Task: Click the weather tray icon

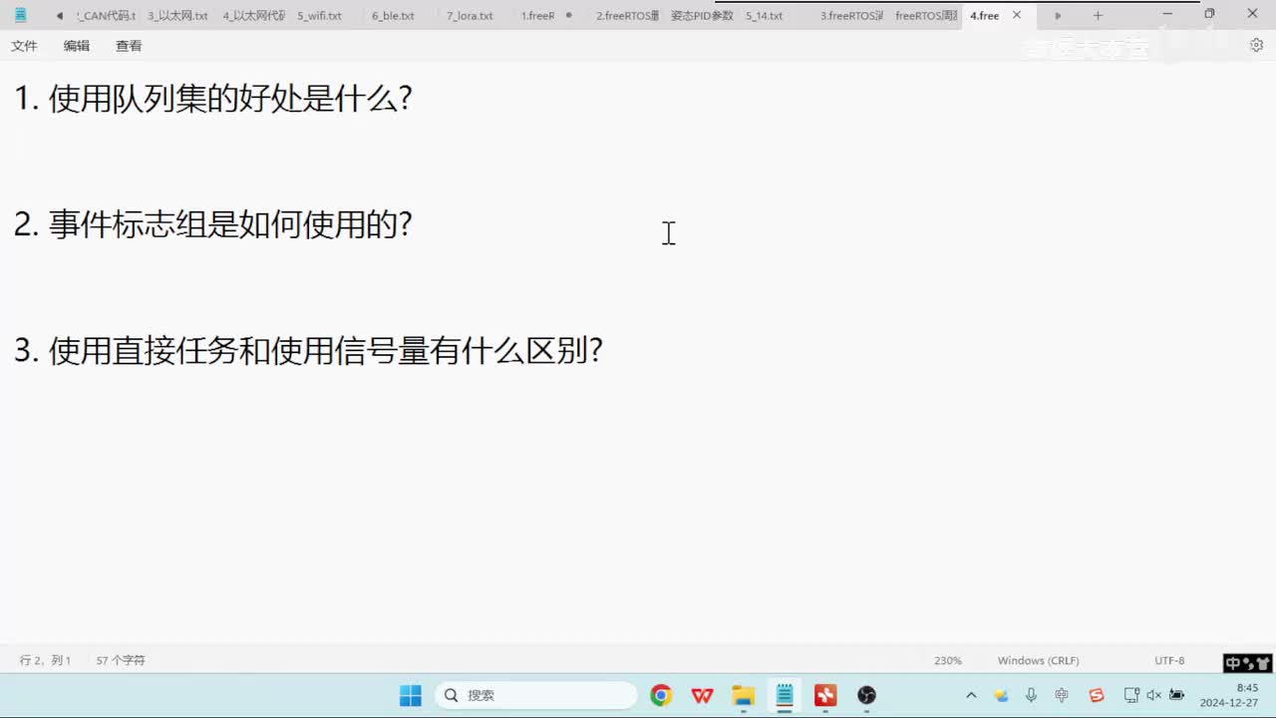Action: click(x=1001, y=695)
